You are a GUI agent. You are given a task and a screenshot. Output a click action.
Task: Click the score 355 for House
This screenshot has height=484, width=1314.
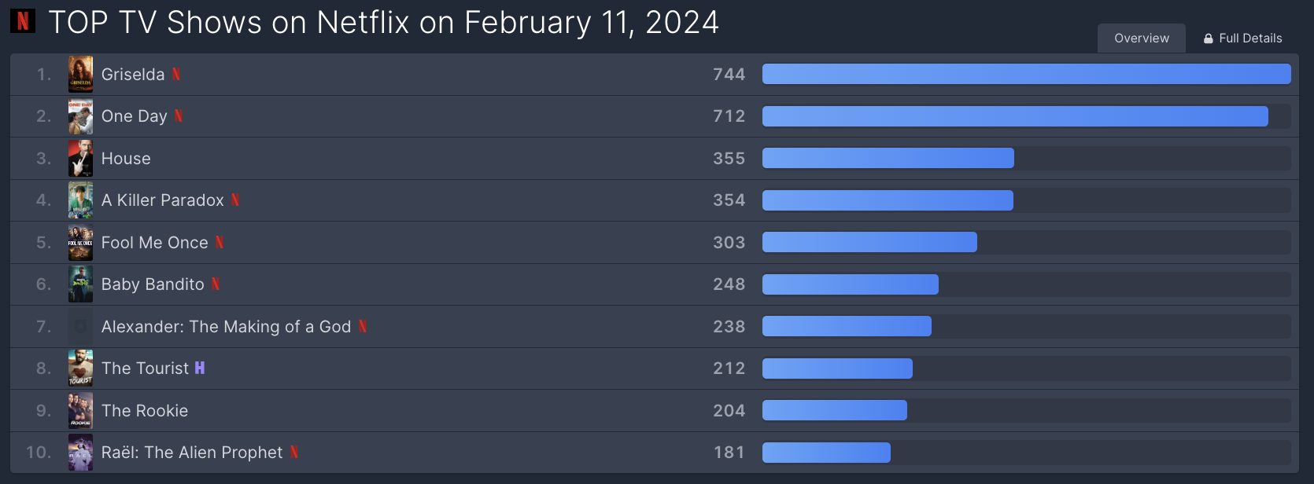pos(729,158)
